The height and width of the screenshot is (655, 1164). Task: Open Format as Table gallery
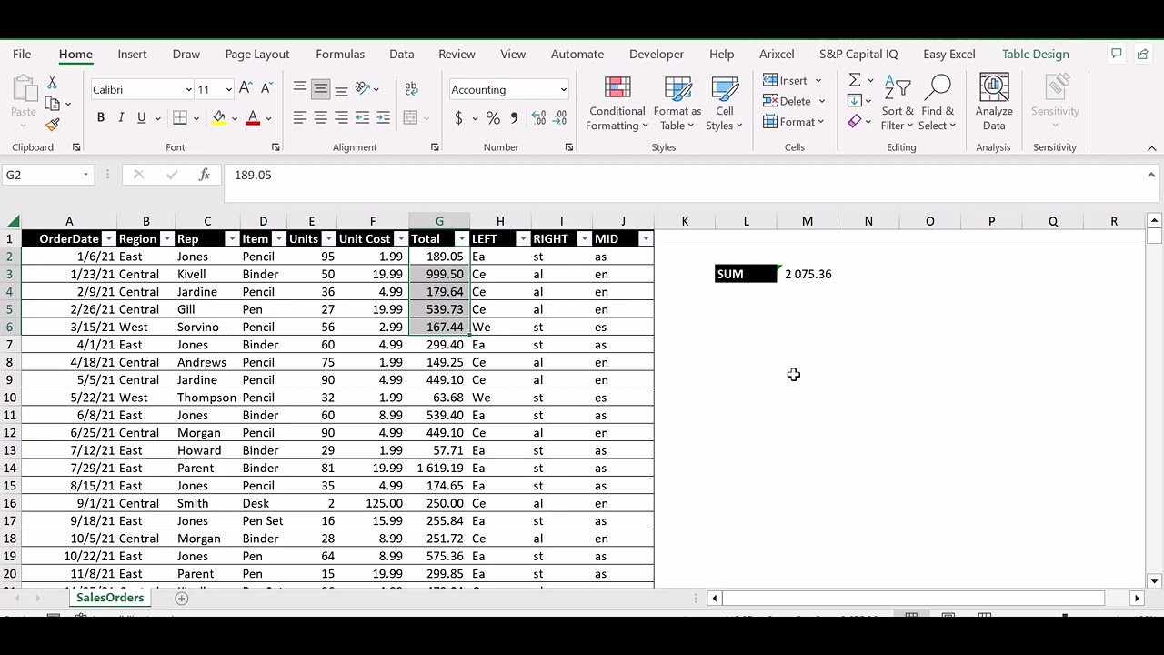pos(677,104)
